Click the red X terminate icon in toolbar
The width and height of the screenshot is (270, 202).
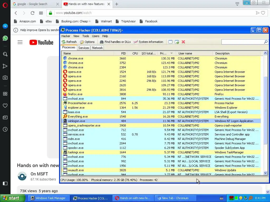(x=183, y=42)
